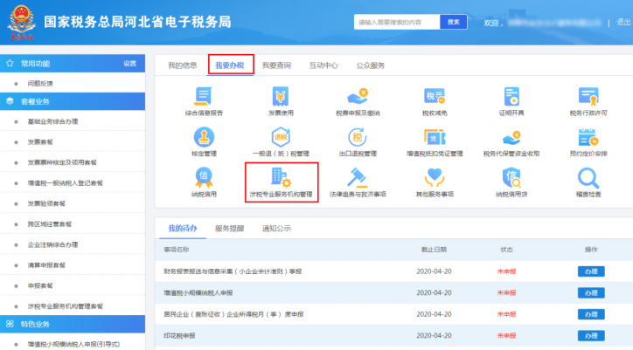Open 税收减免 icon
The height and width of the screenshot is (350, 633).
(435, 96)
